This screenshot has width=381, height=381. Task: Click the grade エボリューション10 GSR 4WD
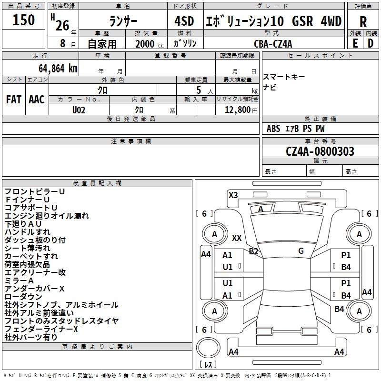273,21
